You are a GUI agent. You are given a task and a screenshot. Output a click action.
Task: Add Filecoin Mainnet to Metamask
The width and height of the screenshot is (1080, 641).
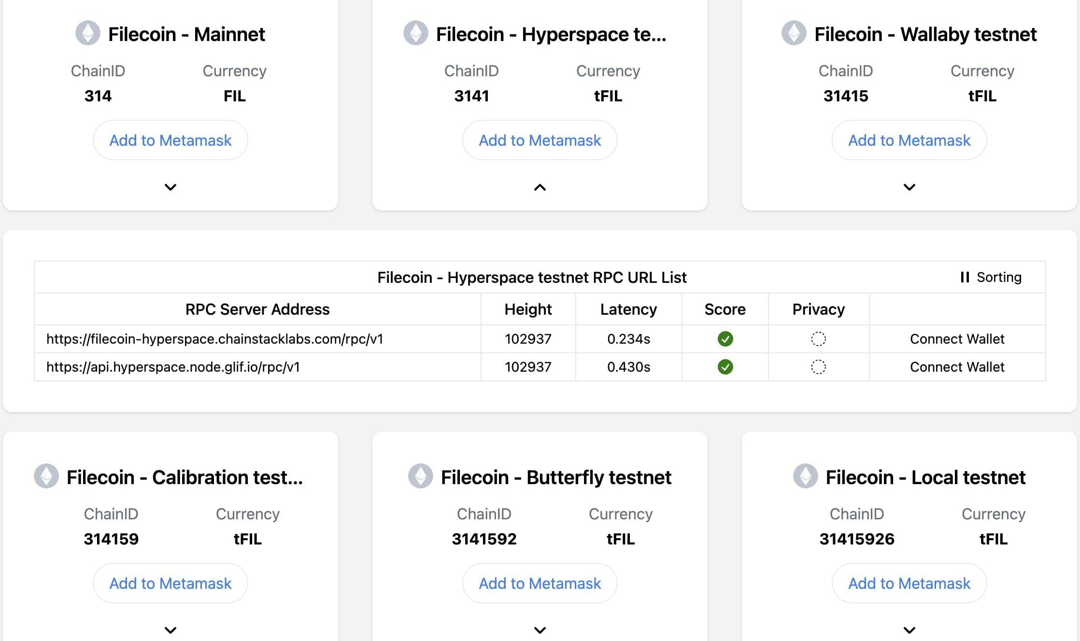coord(171,140)
